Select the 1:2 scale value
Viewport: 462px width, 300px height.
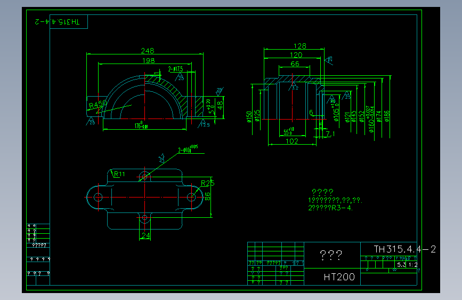pos(413,265)
